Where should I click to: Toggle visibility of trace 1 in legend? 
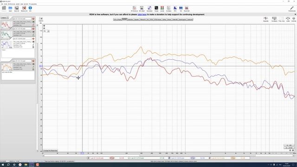89,158
